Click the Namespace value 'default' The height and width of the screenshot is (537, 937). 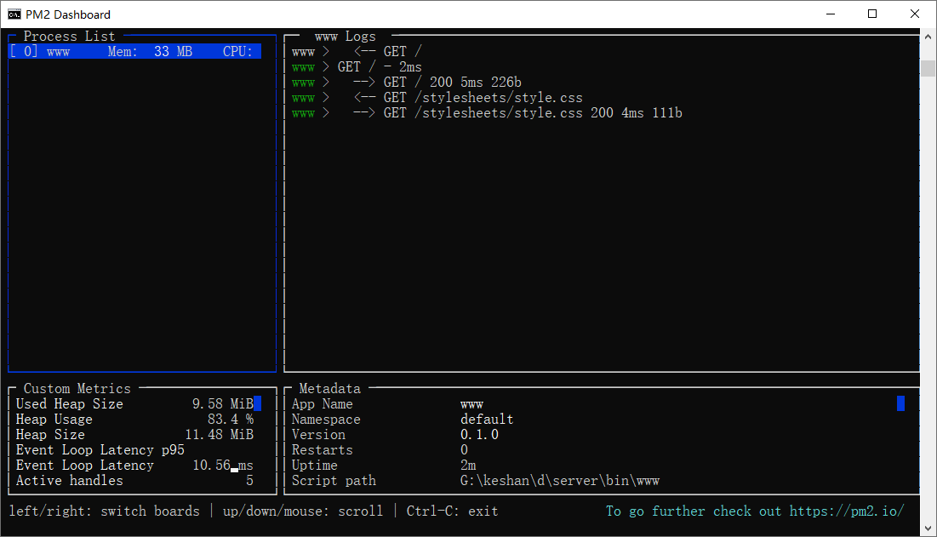(x=487, y=420)
